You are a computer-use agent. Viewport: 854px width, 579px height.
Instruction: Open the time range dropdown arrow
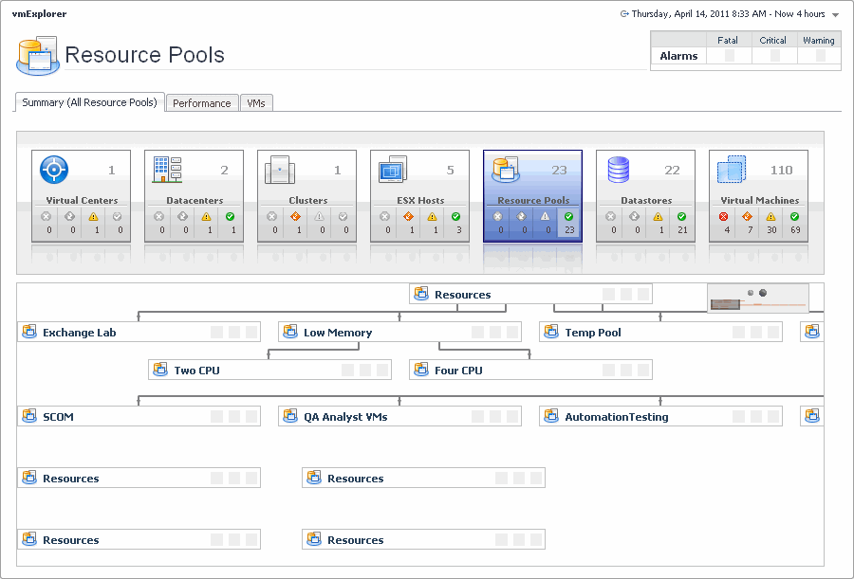coord(835,15)
